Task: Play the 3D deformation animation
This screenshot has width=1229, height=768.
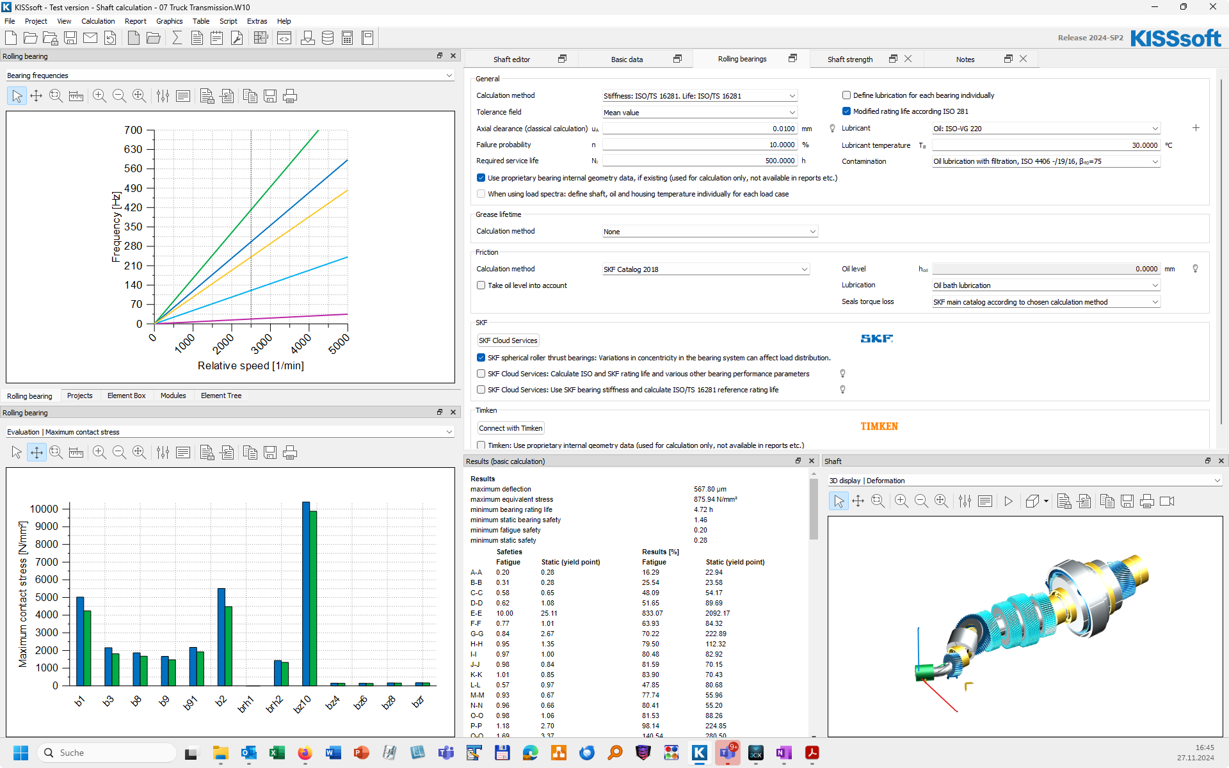Action: pyautogui.click(x=1008, y=501)
